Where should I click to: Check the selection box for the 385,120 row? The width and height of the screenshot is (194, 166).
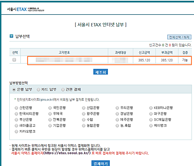pyautogui.click(x=14, y=60)
